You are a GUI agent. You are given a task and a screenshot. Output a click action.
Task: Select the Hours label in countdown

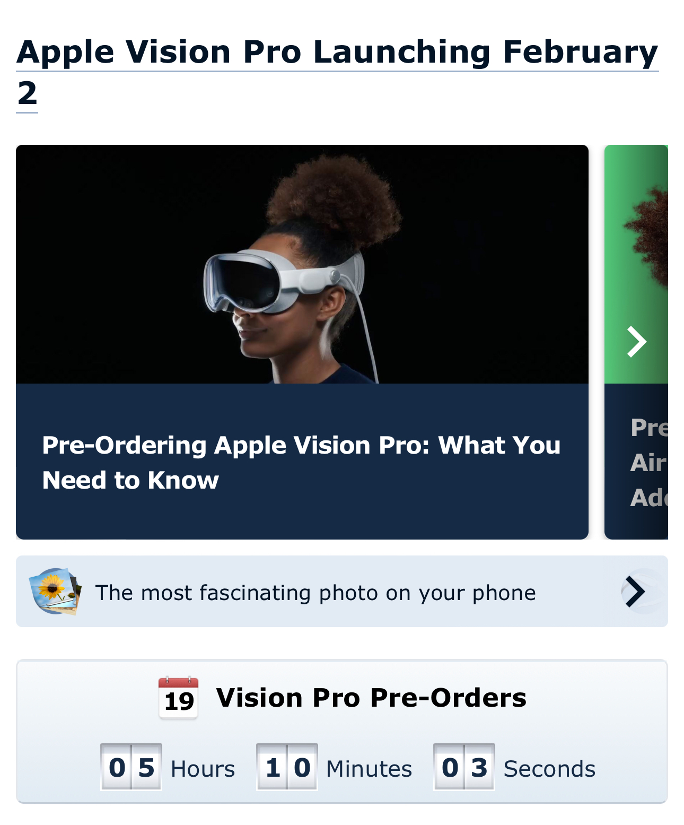pos(203,769)
